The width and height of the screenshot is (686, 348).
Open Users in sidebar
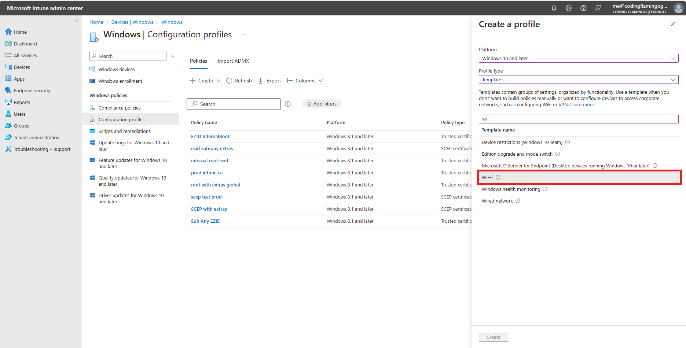(x=15, y=114)
